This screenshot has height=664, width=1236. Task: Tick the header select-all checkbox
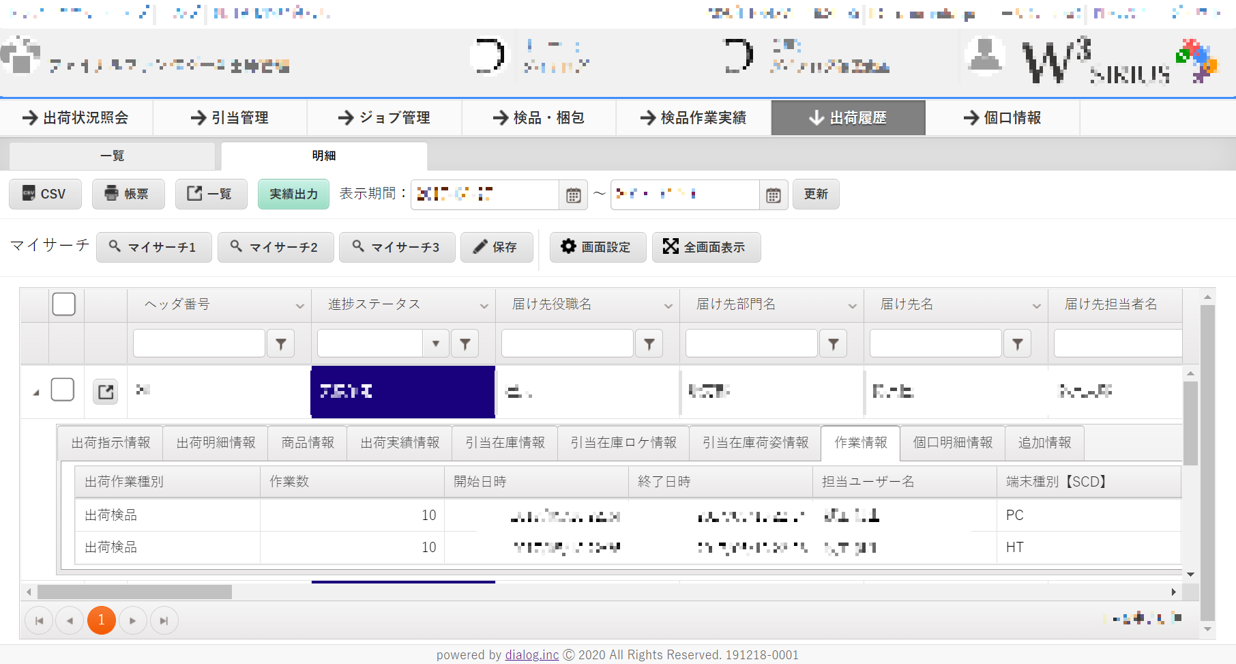click(x=64, y=304)
